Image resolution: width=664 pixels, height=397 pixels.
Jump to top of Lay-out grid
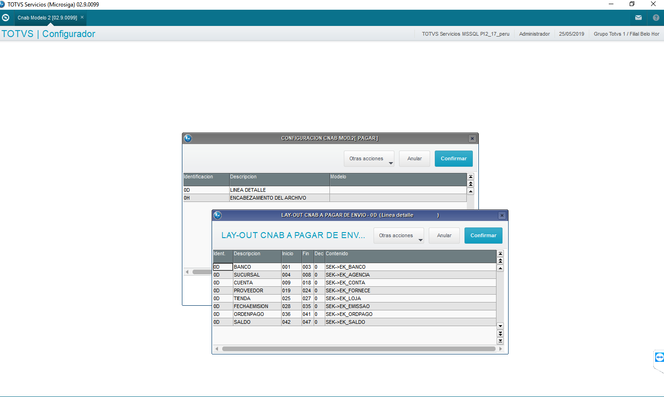click(500, 253)
